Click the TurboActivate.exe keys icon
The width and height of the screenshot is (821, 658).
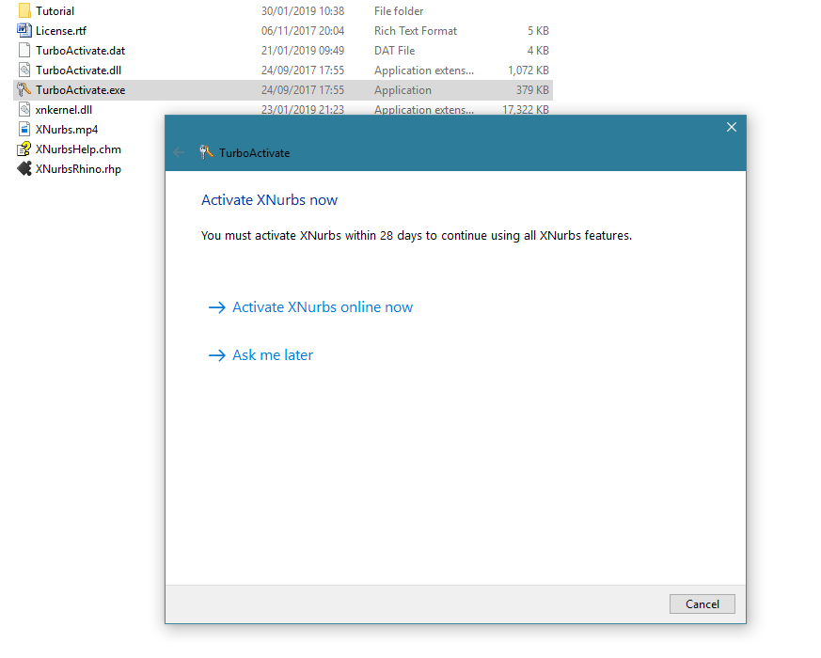pyautogui.click(x=24, y=90)
